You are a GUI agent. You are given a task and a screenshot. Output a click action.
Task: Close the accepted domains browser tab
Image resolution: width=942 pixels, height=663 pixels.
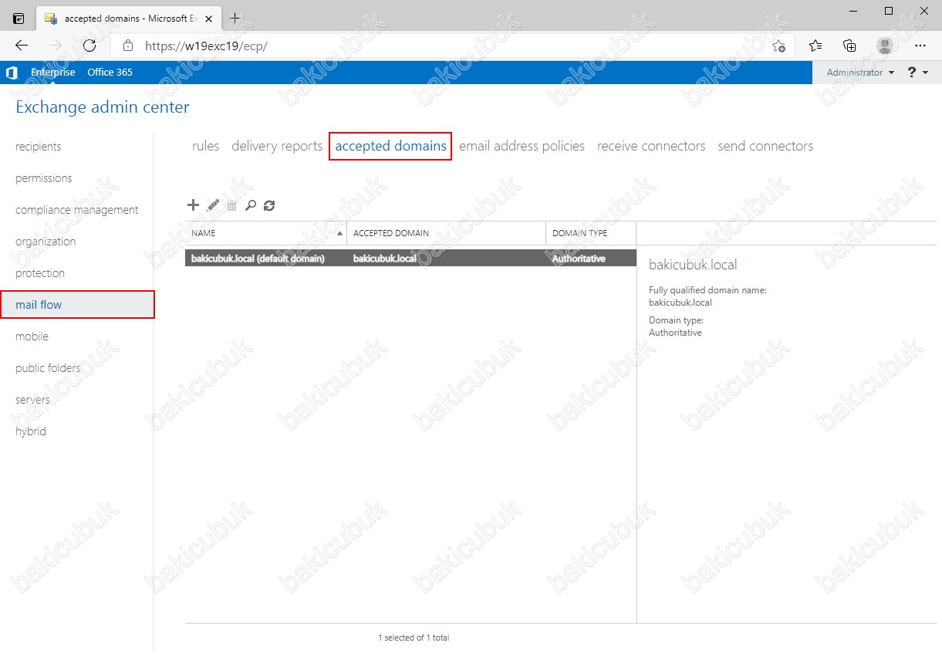click(208, 19)
